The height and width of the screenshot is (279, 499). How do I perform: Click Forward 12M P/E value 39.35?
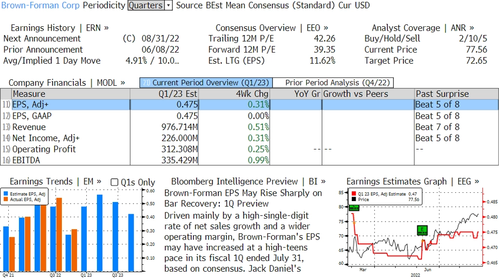pos(325,50)
